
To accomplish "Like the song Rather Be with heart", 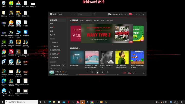I will click(66, 72).
